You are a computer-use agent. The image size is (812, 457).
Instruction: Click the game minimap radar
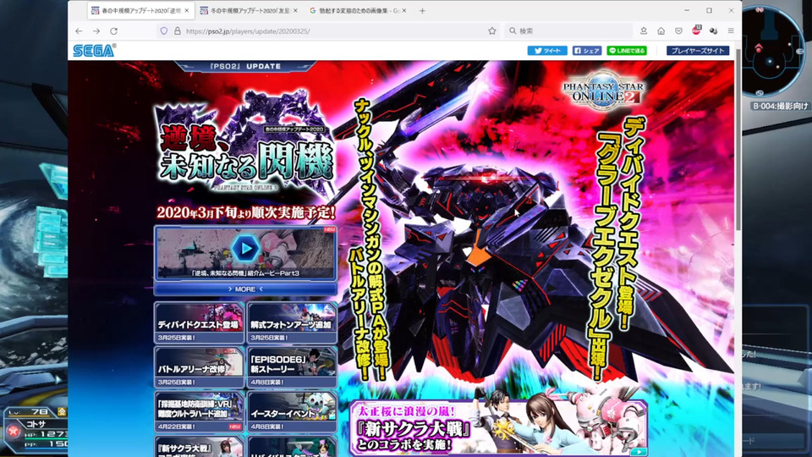click(x=771, y=52)
